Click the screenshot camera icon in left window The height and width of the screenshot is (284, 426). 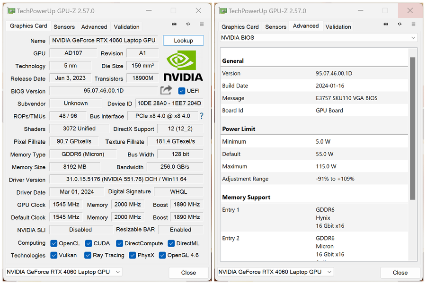(x=174, y=24)
